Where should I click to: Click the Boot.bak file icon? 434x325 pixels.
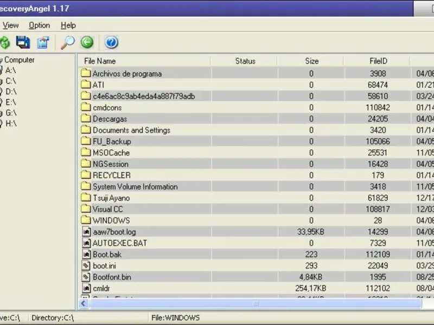(x=86, y=254)
